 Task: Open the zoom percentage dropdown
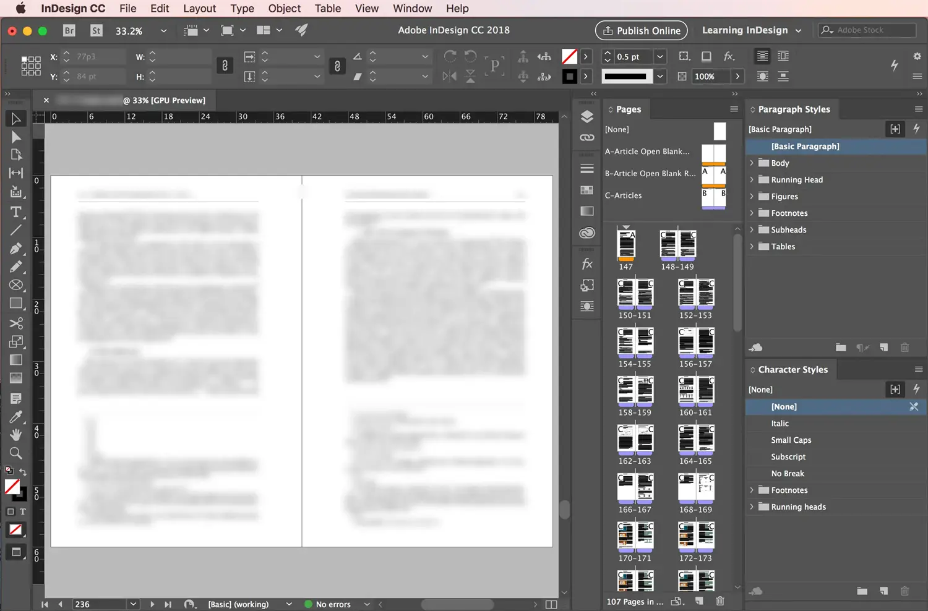click(163, 30)
